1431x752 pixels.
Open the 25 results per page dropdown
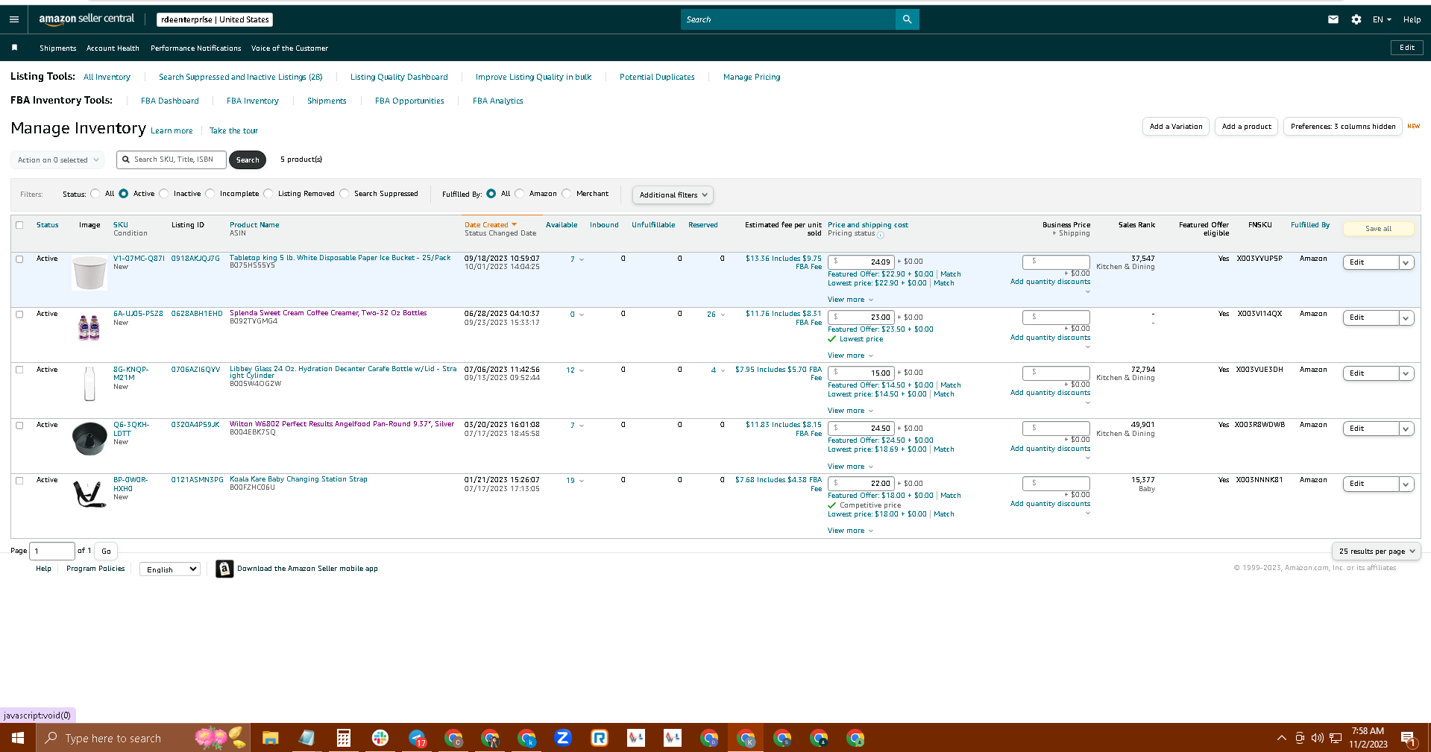[1376, 552]
